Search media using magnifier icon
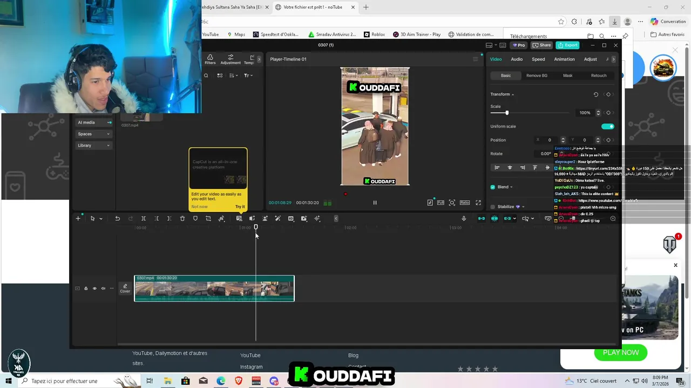This screenshot has width=691, height=388. point(206,75)
